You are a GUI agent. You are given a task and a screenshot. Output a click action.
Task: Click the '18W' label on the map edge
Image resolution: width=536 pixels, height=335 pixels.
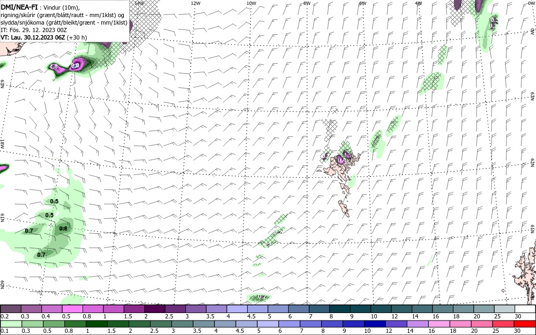click(x=2, y=143)
